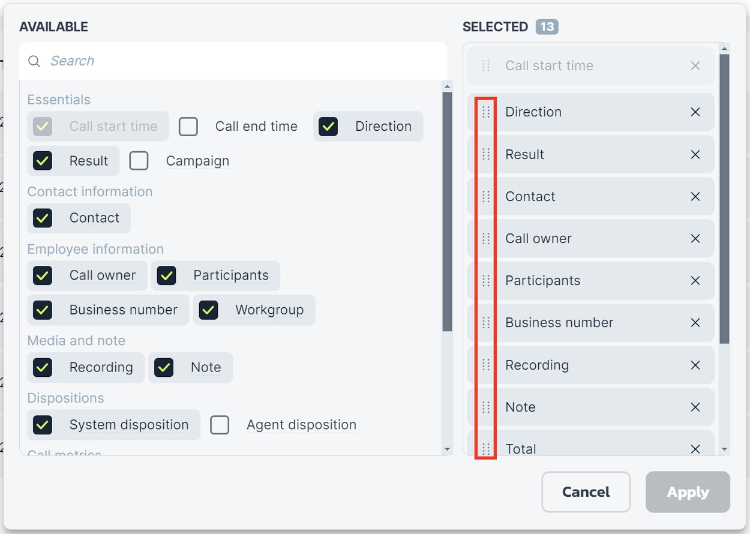Click the search magnifier icon
This screenshot has width=750, height=534.
35,61
